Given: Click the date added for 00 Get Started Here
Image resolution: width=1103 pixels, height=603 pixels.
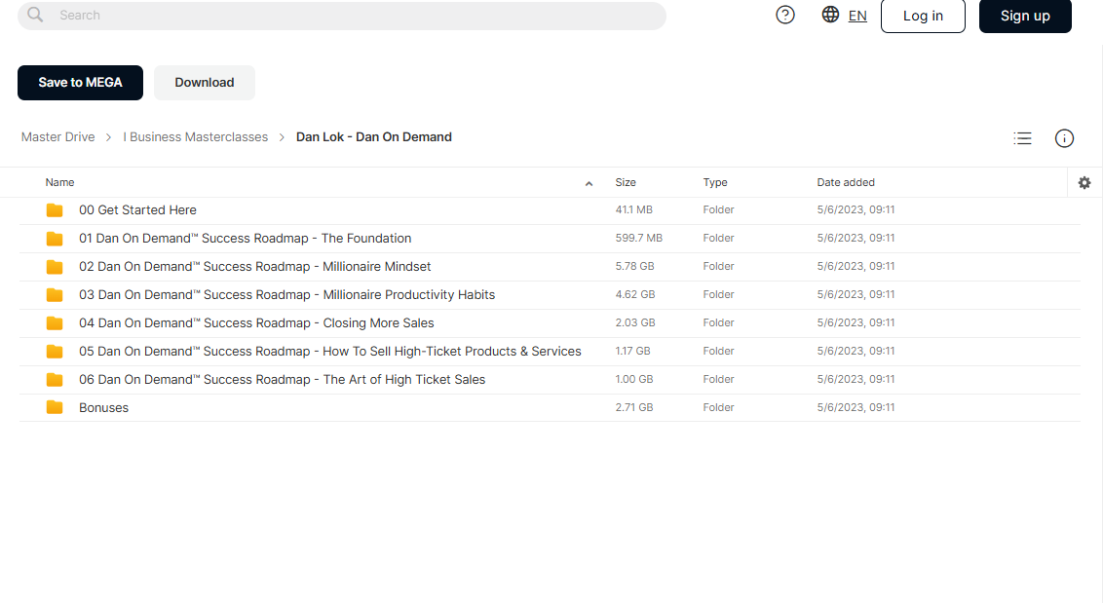Looking at the screenshot, I should pos(856,209).
